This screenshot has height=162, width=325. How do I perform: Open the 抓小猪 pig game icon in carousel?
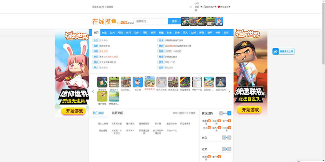pyautogui.click(x=138, y=82)
